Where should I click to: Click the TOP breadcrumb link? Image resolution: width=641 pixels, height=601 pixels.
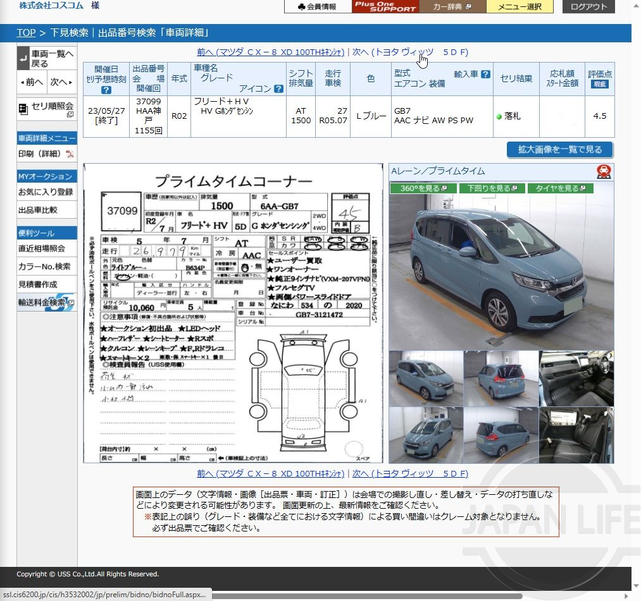coord(25,32)
